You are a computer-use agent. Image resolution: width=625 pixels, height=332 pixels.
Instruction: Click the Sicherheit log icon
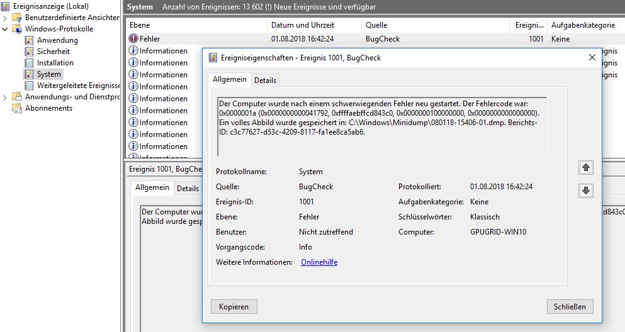29,52
